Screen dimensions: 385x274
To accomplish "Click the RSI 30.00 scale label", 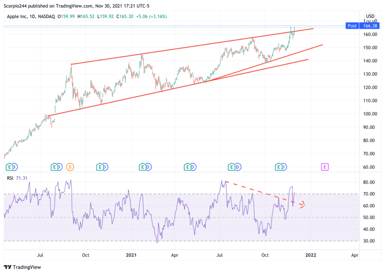I will click(x=370, y=241).
